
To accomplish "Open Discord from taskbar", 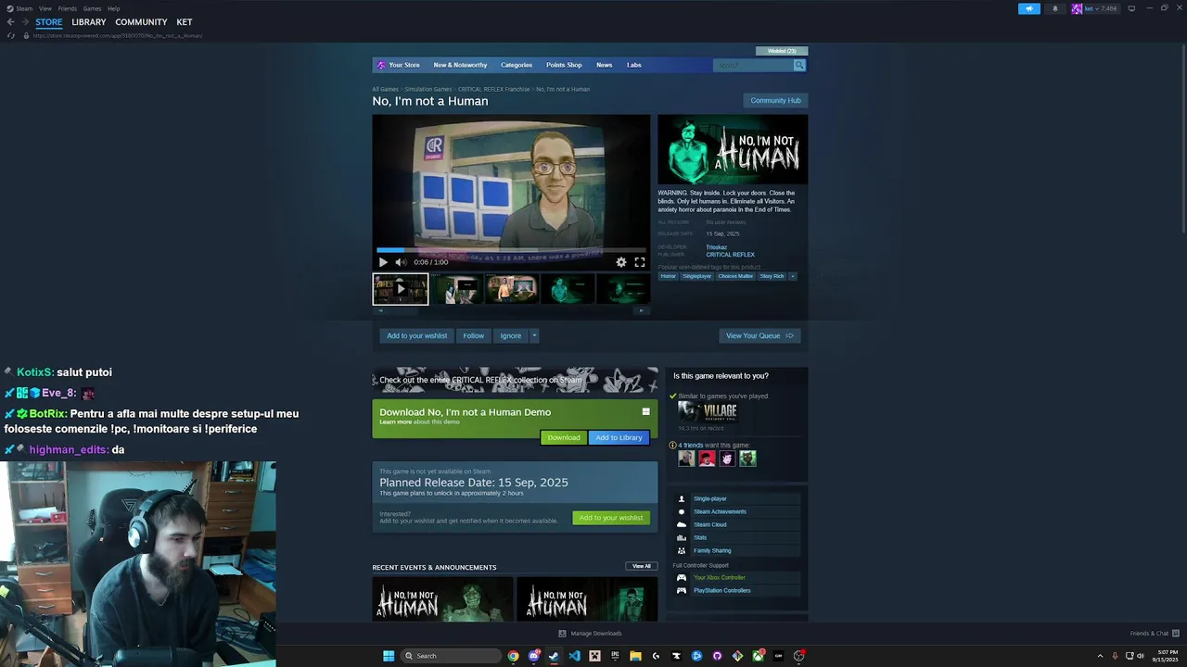I will (x=534, y=656).
